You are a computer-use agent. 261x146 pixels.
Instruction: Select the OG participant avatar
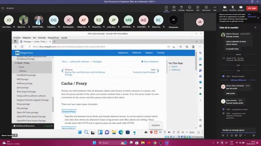coord(53,20)
